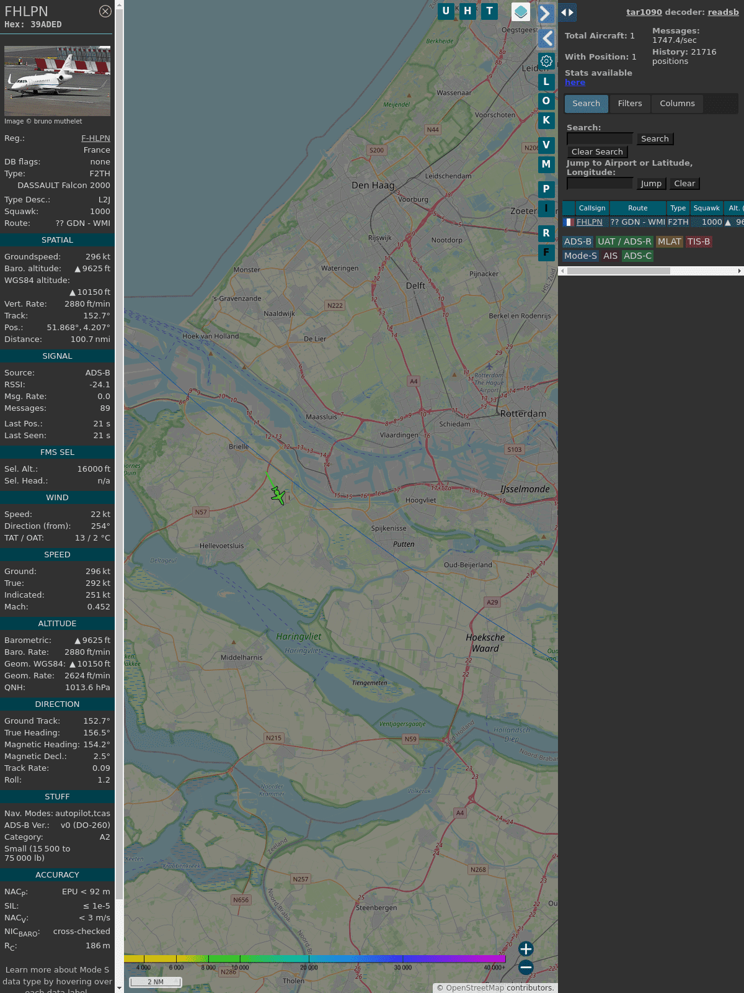Sort table by Callsign column header
The image size is (744, 993).
591,209
